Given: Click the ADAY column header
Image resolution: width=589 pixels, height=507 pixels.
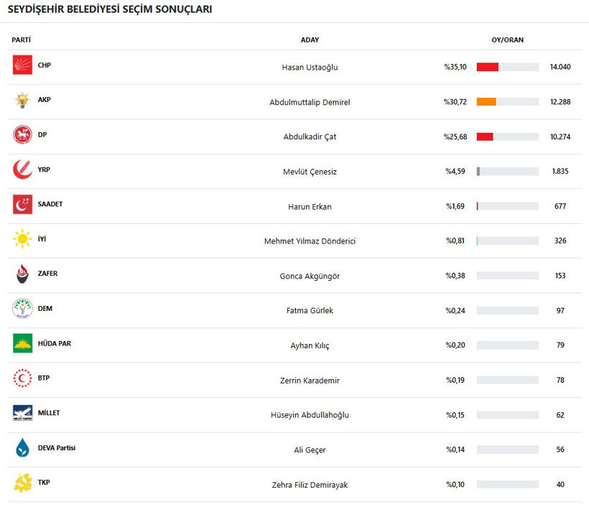Looking at the screenshot, I should [x=310, y=39].
